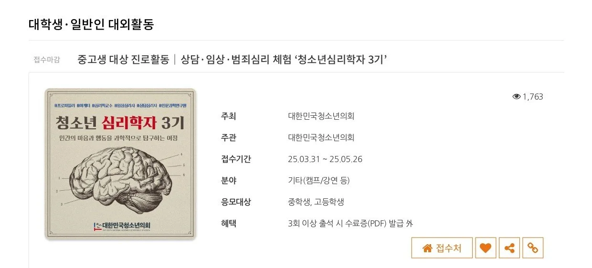Open the share icon button
Screen dimensions: 592x268
point(509,248)
